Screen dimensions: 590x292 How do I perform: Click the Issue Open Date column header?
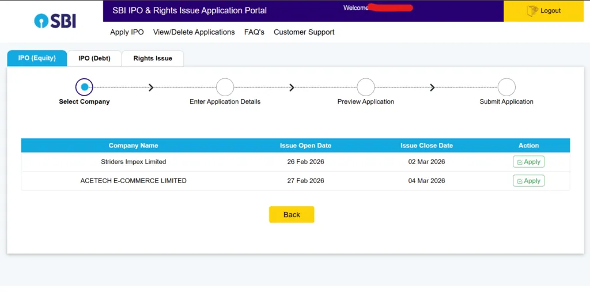[305, 146]
